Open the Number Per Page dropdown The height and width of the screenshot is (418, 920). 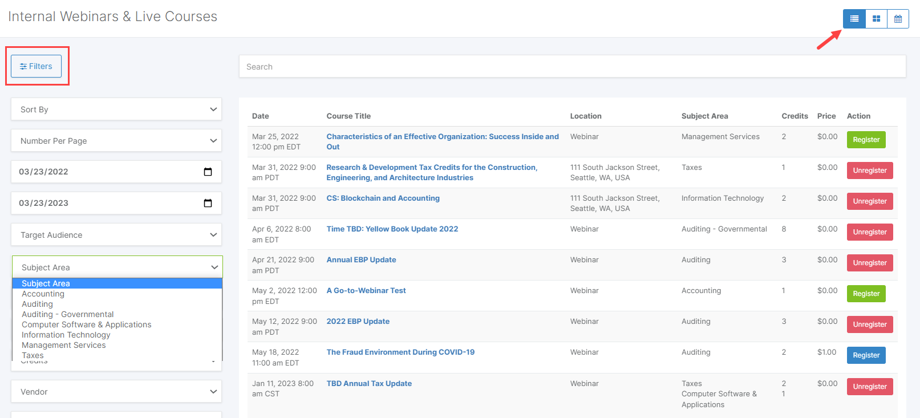point(116,141)
